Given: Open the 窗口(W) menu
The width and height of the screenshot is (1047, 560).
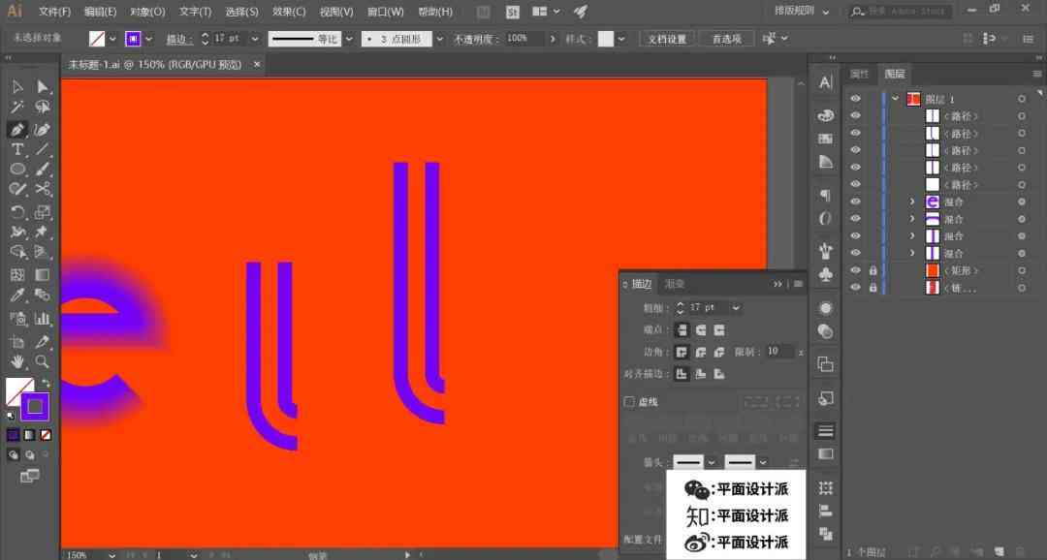Looking at the screenshot, I should click(385, 12).
